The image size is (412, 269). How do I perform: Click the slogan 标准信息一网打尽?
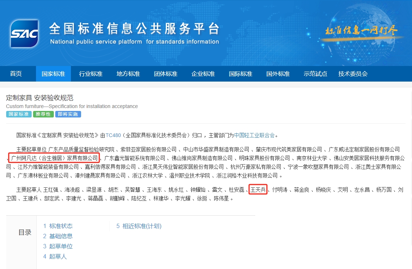361,31
